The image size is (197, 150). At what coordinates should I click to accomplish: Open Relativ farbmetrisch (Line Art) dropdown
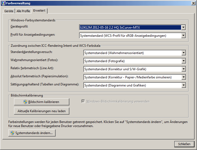pos(184,69)
